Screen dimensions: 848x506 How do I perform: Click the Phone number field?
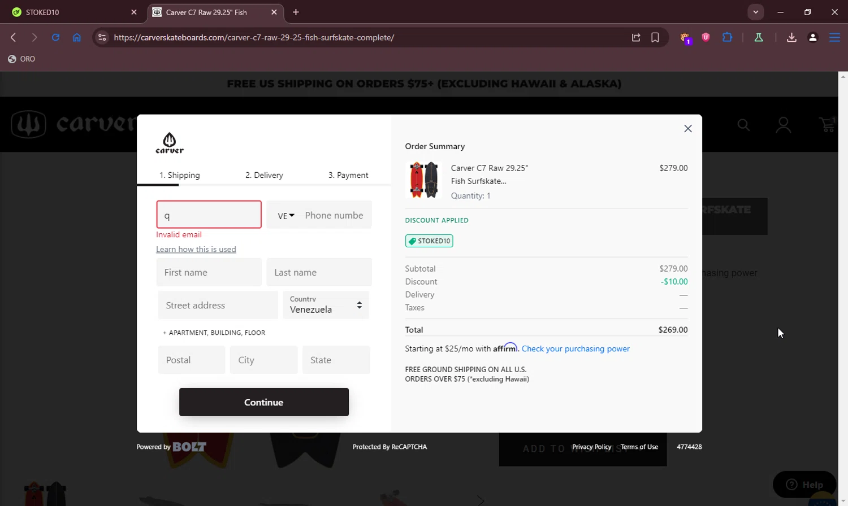(x=335, y=215)
